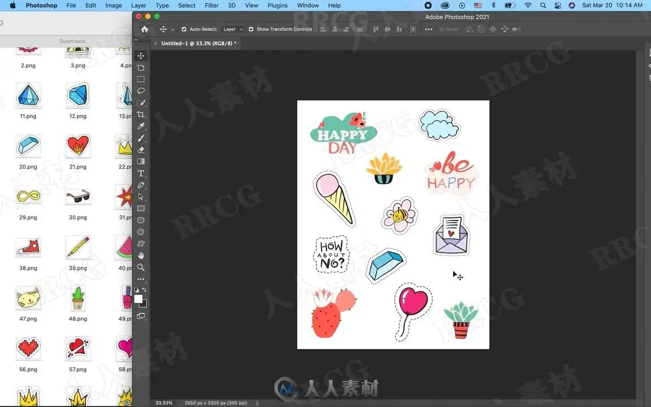Go to Photoshop Home screen icon
Screen dimensions: 651x407
tap(145, 29)
